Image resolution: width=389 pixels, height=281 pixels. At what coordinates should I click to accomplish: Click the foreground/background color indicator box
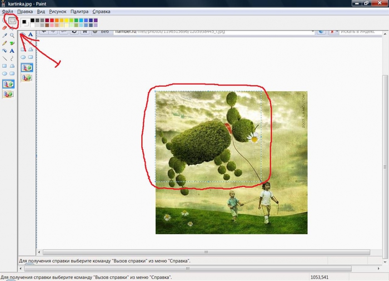[x=25, y=22]
